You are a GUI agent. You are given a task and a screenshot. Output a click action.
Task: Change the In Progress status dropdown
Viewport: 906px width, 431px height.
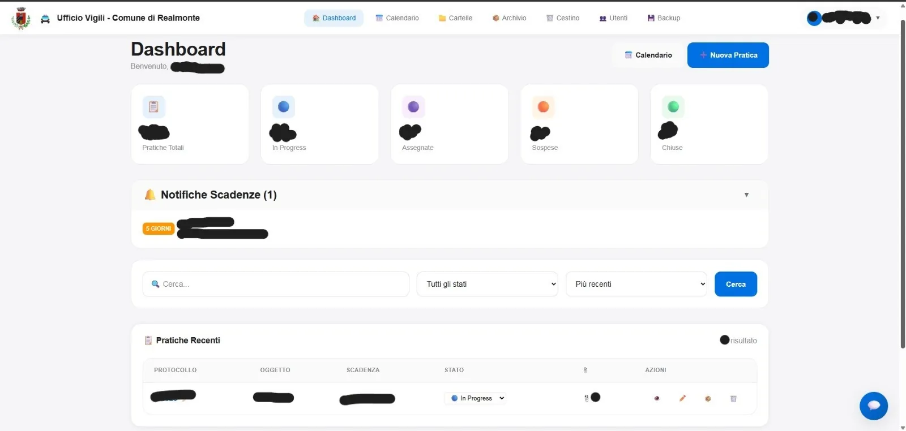[475, 398]
